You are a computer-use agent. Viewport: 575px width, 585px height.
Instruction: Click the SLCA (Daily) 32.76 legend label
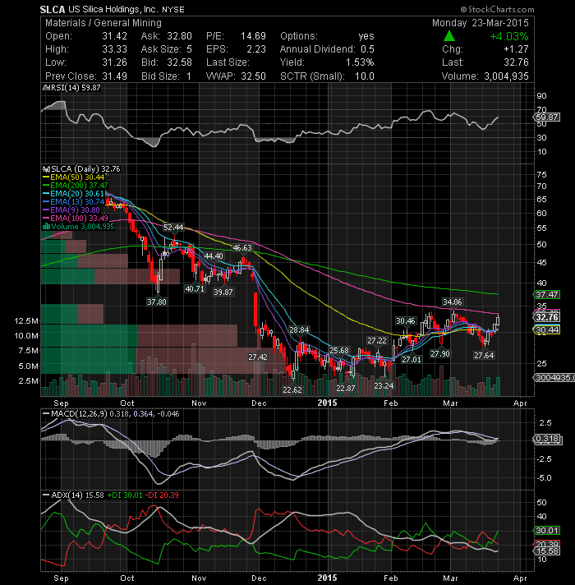[x=85, y=169]
